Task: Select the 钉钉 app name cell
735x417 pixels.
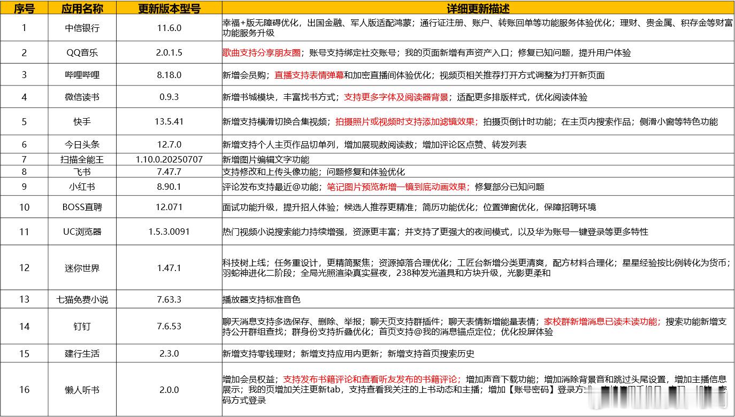Action: 82,326
